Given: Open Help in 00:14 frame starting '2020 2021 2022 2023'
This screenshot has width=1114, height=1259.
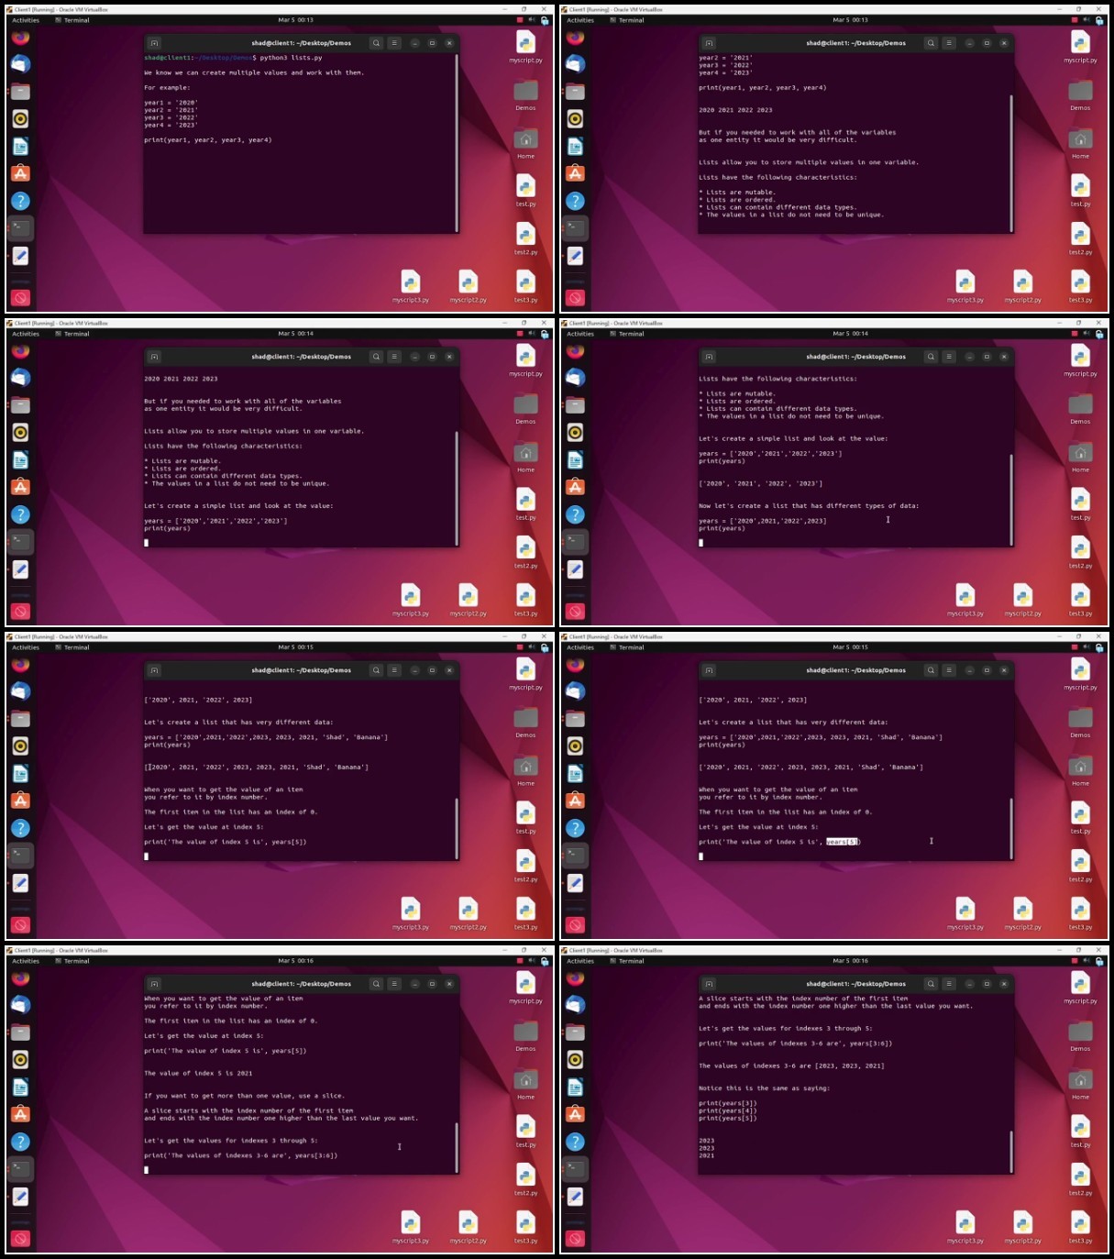Looking at the screenshot, I should pyautogui.click(x=20, y=514).
